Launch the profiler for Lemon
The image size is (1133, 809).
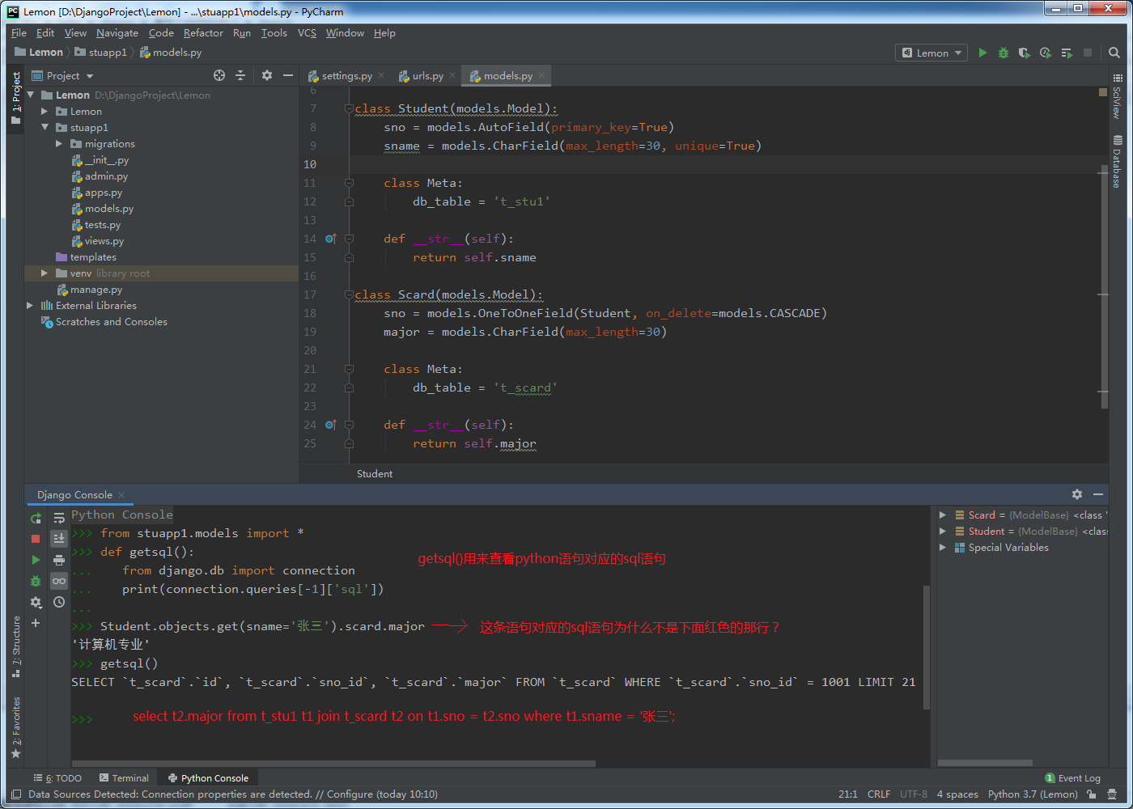click(1046, 53)
